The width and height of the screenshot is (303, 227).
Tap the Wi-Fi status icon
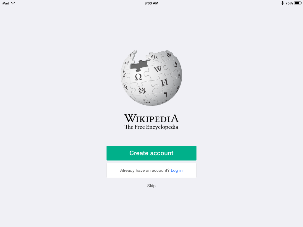[13, 3]
